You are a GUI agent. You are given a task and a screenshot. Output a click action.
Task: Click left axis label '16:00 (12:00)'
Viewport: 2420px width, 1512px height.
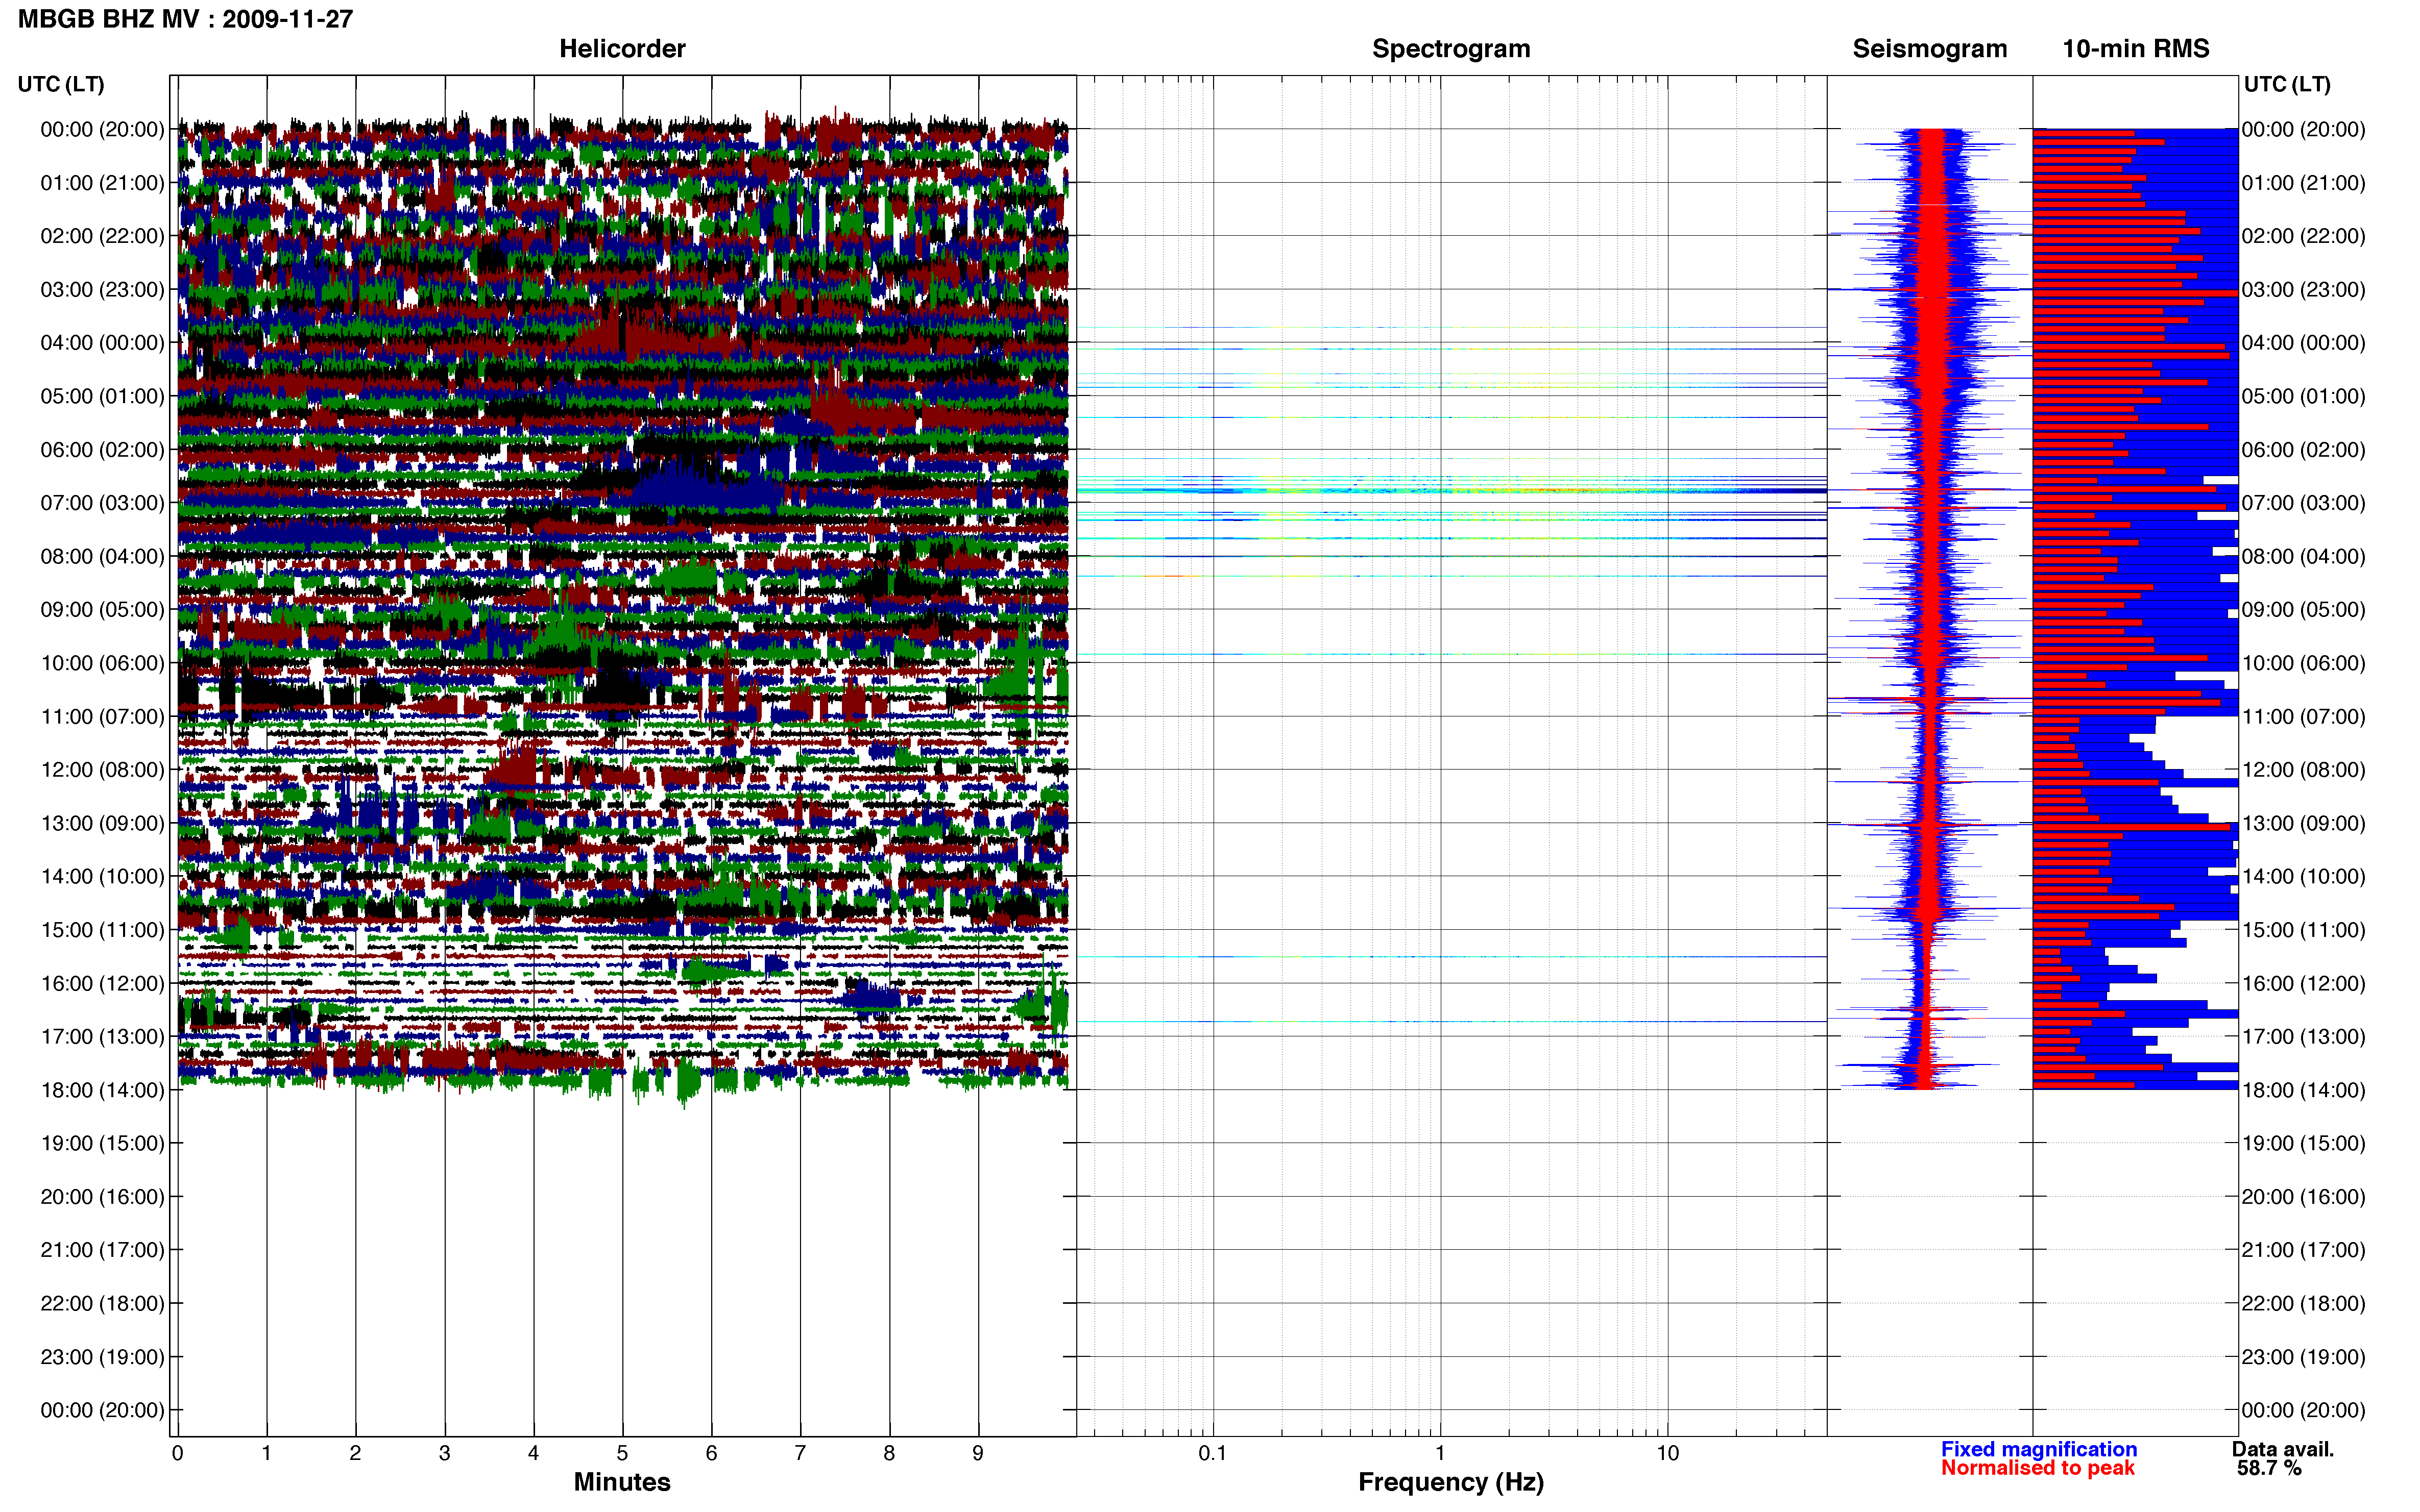coord(102,983)
